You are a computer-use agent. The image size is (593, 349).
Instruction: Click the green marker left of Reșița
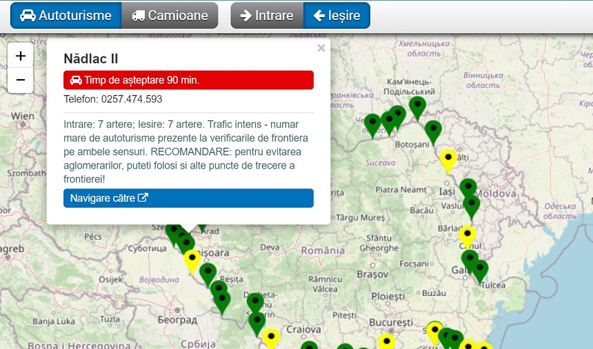point(208,273)
